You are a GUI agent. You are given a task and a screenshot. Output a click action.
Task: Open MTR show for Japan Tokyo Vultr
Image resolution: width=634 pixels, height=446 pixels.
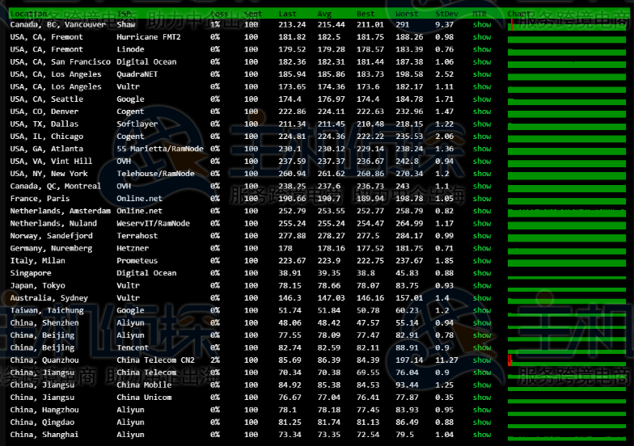click(482, 286)
